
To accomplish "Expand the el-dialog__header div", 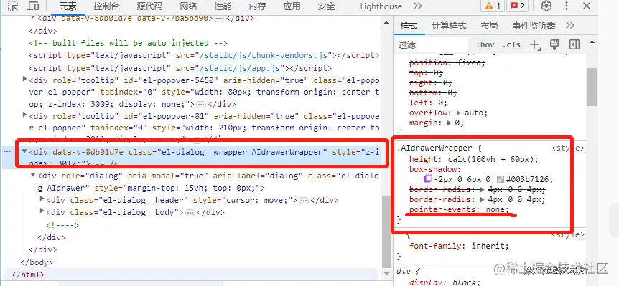I will pos(42,199).
